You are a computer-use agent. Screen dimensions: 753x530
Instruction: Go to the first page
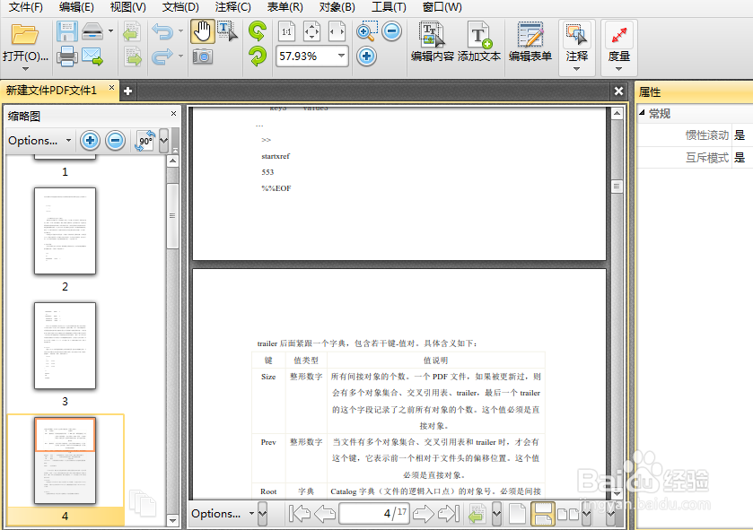pyautogui.click(x=300, y=514)
